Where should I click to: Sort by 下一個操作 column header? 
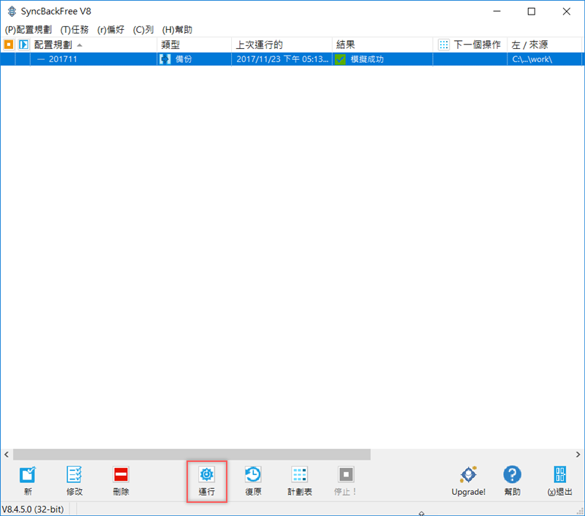(470, 45)
